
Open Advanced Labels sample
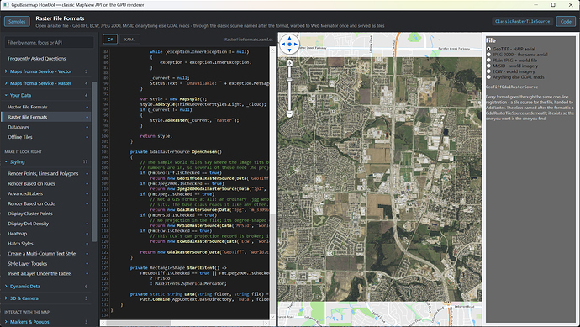[46, 193]
